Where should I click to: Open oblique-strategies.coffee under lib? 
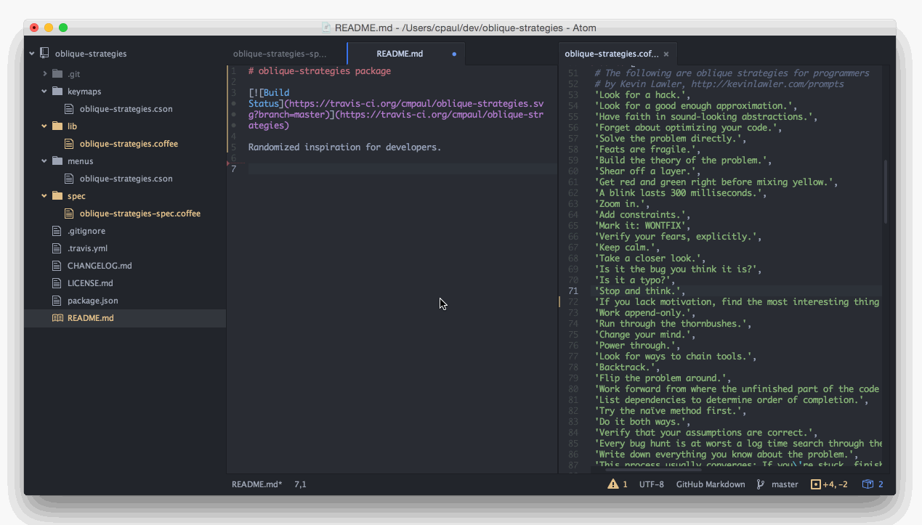(x=129, y=144)
